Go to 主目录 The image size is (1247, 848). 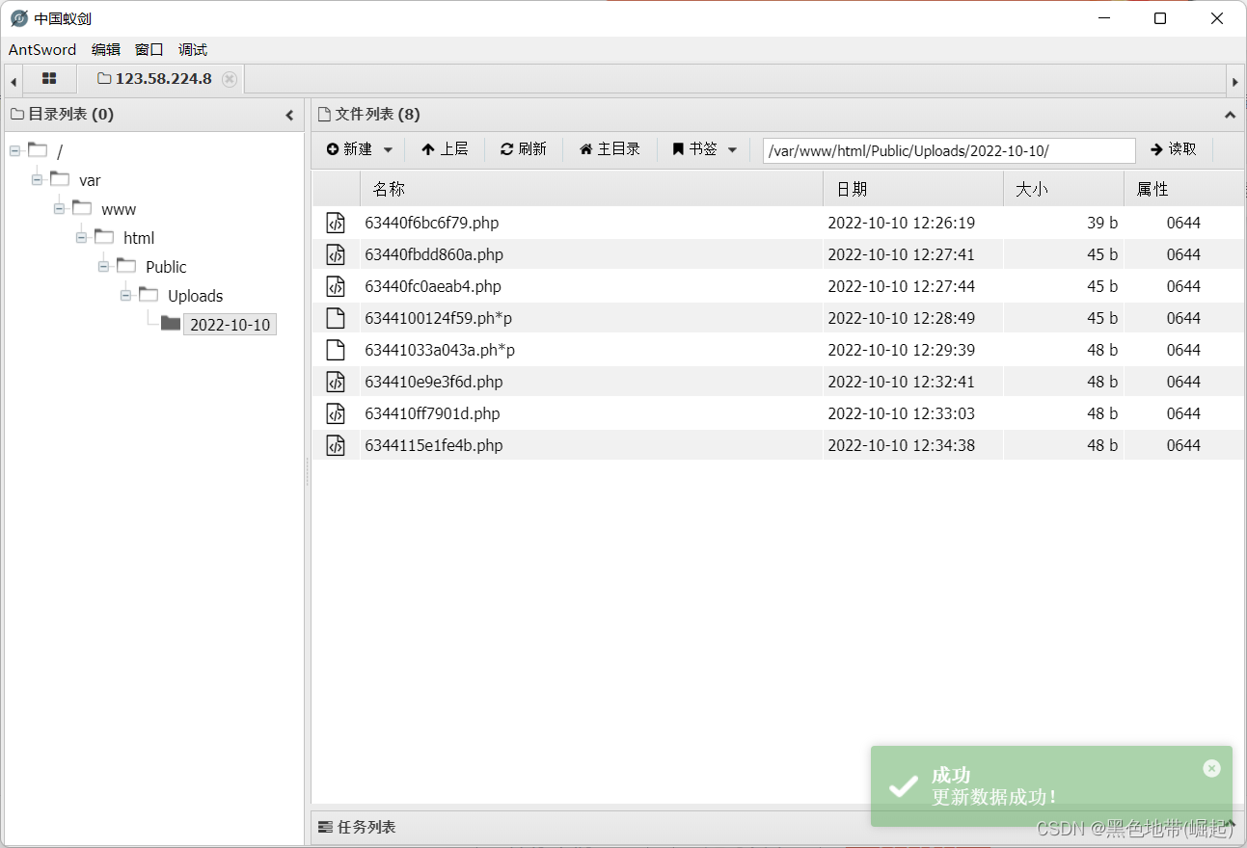610,149
